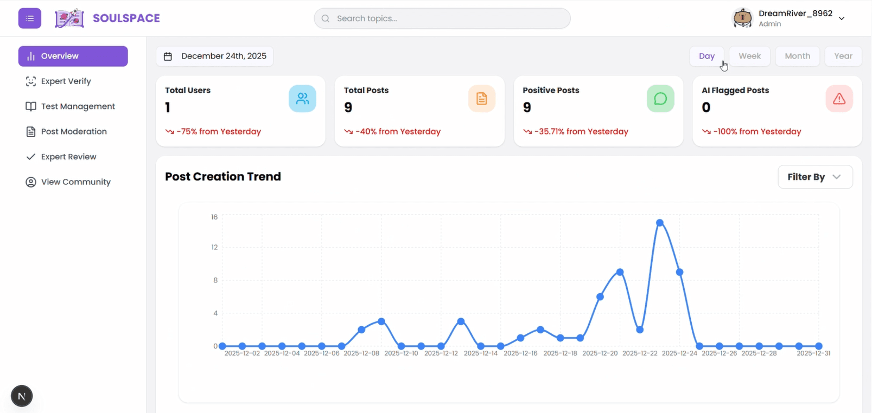
Task: Click the -75% from Yesterday text
Action: tap(219, 132)
